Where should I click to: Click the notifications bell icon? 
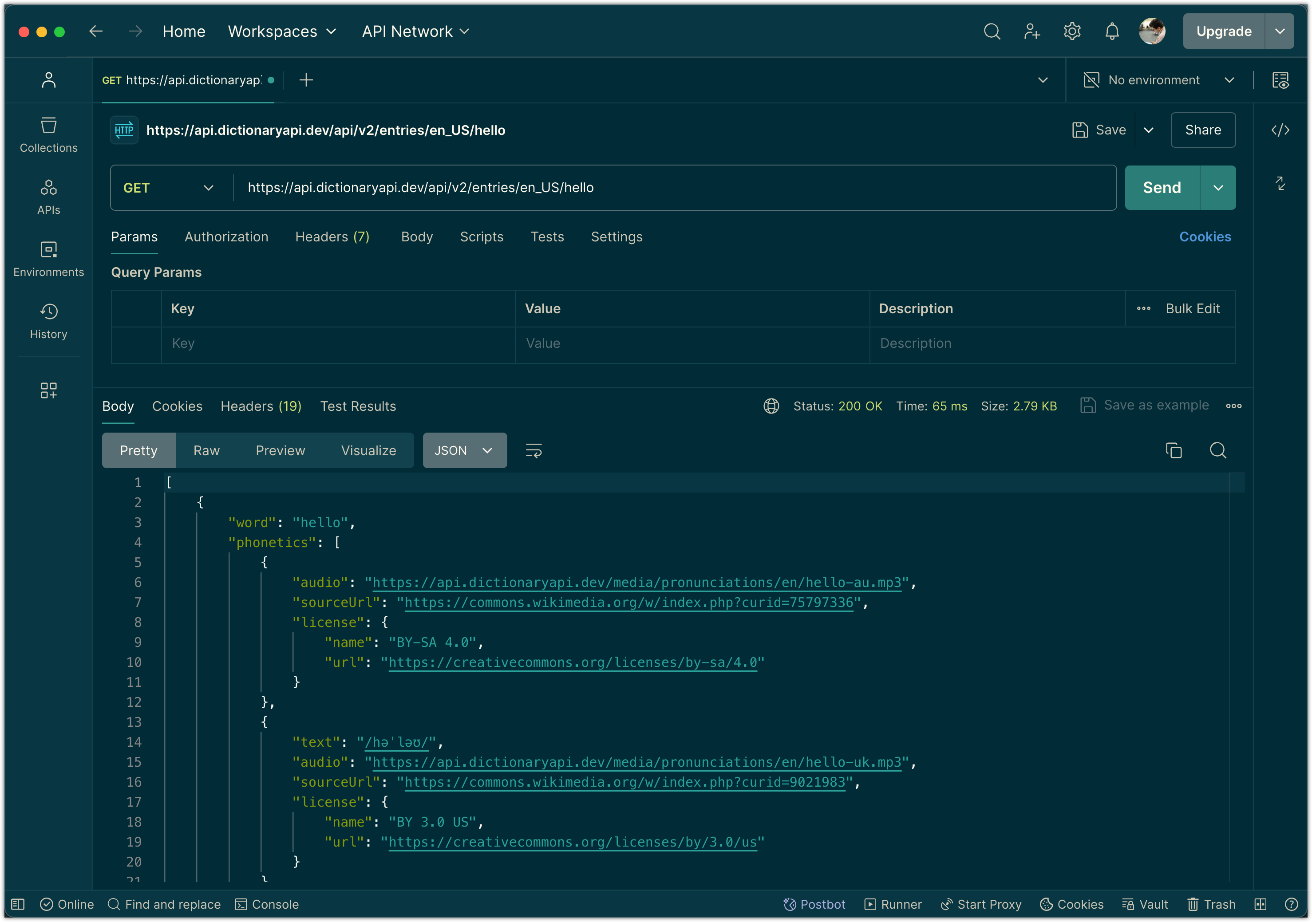(x=1111, y=32)
